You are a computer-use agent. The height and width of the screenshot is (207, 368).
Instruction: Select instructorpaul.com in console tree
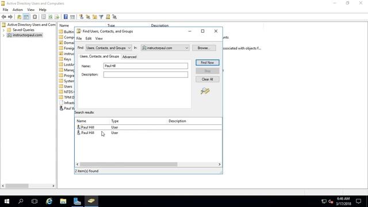(27, 35)
